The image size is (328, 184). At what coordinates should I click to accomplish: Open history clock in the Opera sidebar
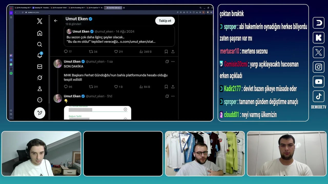(x=11, y=114)
